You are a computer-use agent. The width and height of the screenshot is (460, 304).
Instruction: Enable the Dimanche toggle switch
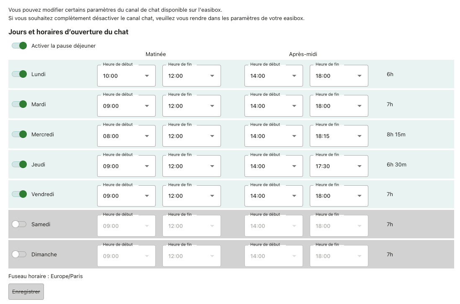coord(19,254)
